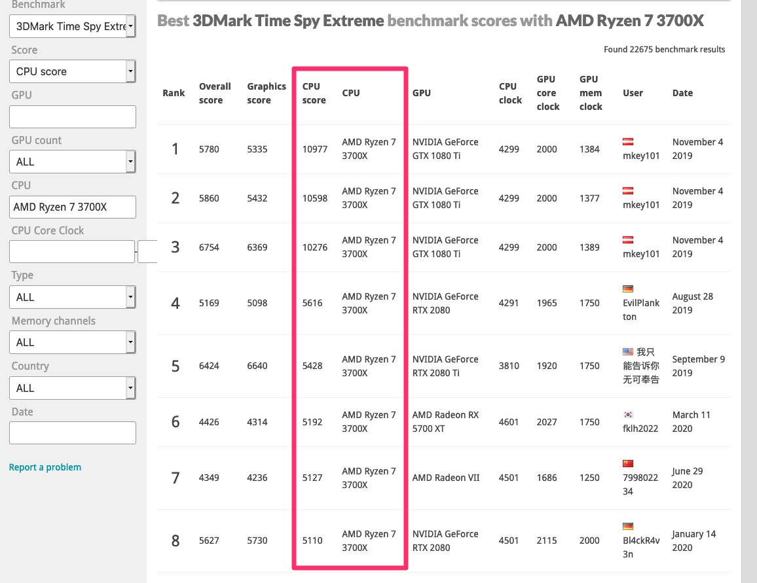Click the rank number 8
The image size is (757, 583).
coord(175,540)
